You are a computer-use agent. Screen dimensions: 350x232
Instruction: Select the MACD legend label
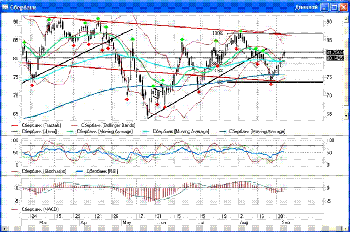(39, 209)
